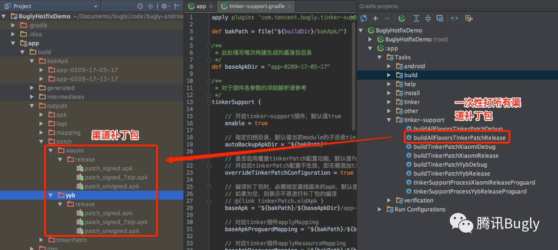This screenshot has width=558, height=250.
Task: Click the baseApkDir line in editor
Action: pos(271,66)
